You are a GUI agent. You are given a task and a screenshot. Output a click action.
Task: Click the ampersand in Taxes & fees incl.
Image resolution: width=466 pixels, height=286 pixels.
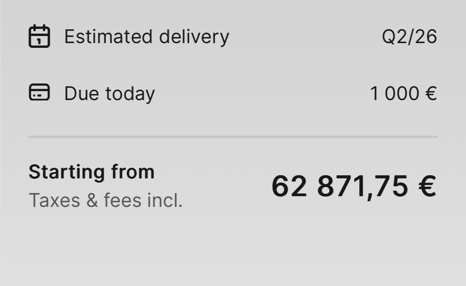(x=92, y=200)
